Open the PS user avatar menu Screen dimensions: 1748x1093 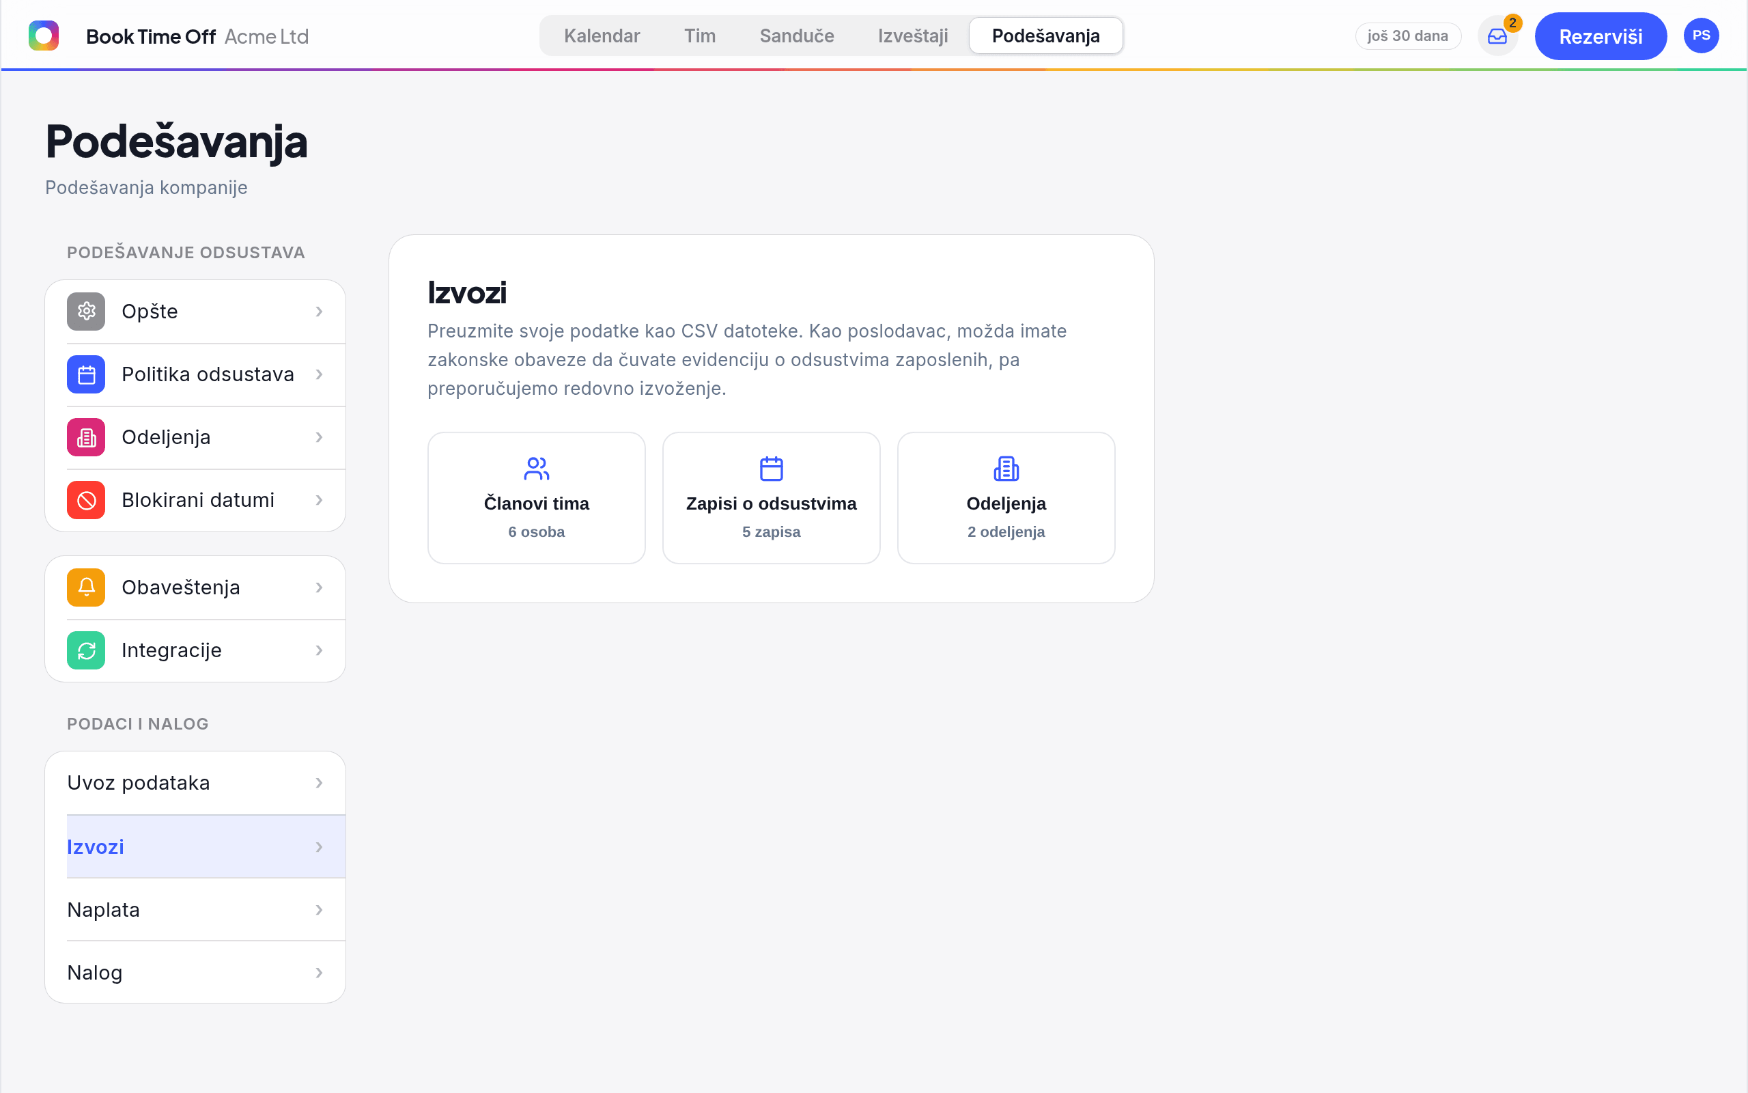click(1701, 36)
